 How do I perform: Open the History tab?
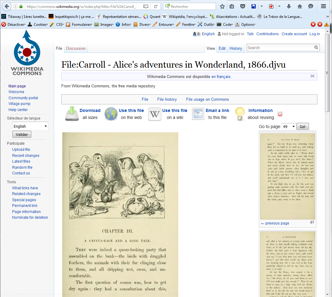click(236, 48)
